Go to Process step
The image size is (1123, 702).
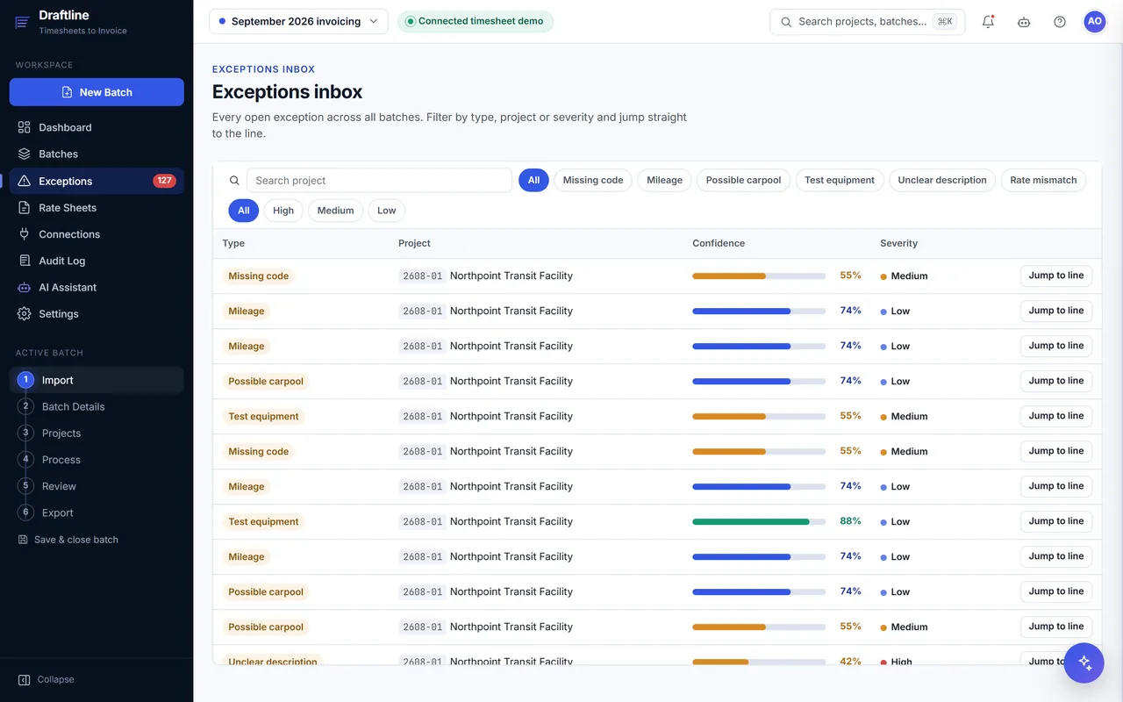(97, 460)
